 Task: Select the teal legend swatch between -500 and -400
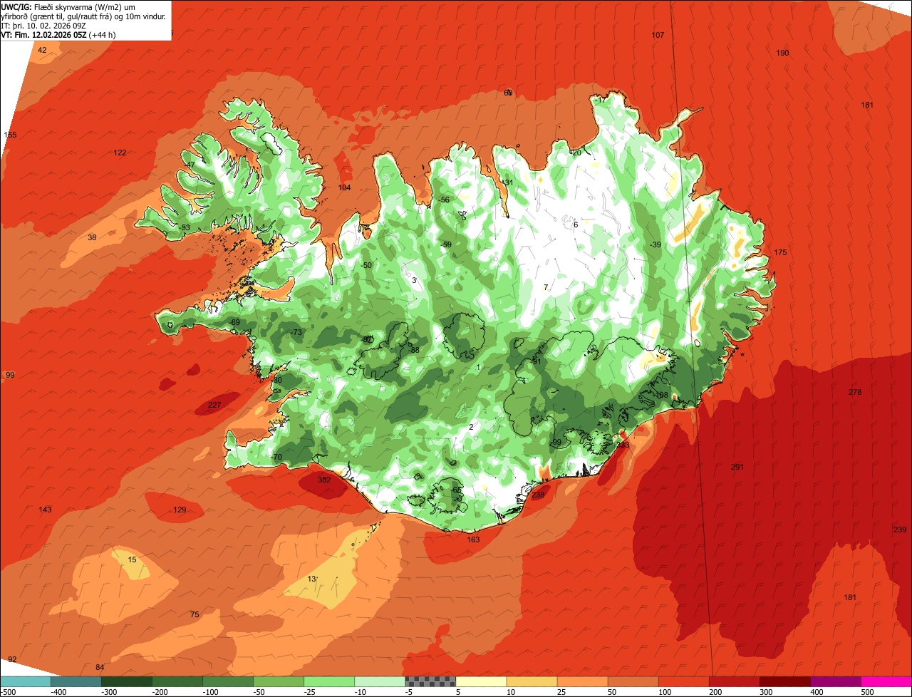pos(25,681)
